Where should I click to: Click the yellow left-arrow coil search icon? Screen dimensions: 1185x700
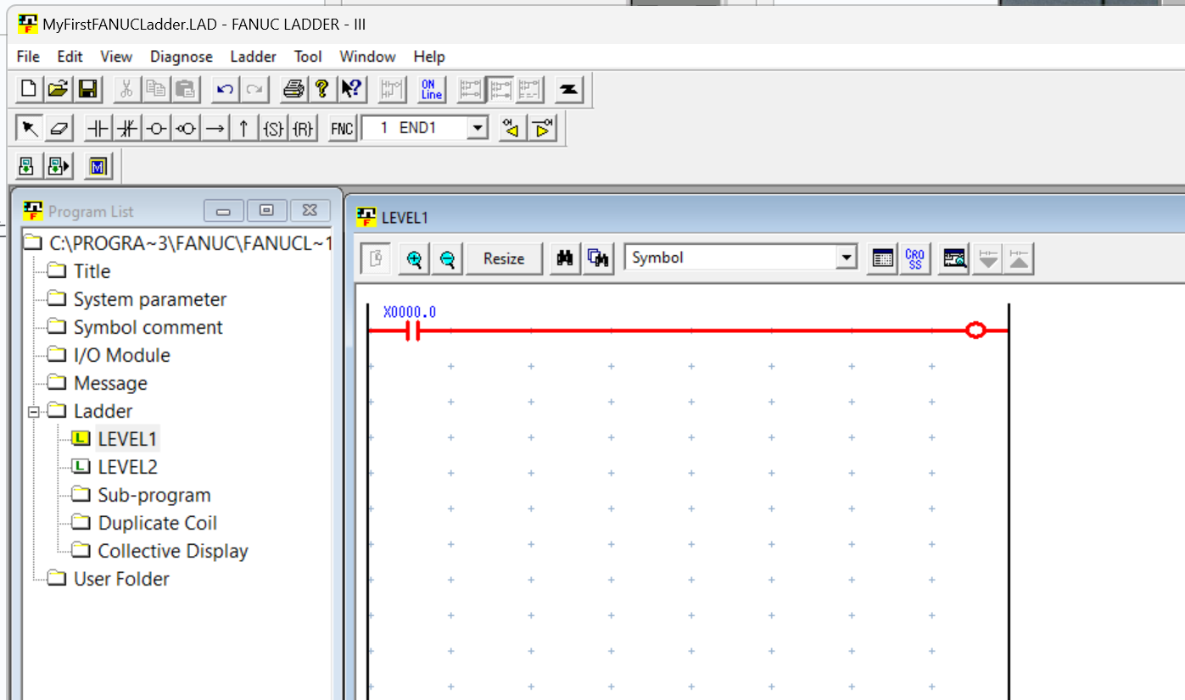pyautogui.click(x=511, y=129)
